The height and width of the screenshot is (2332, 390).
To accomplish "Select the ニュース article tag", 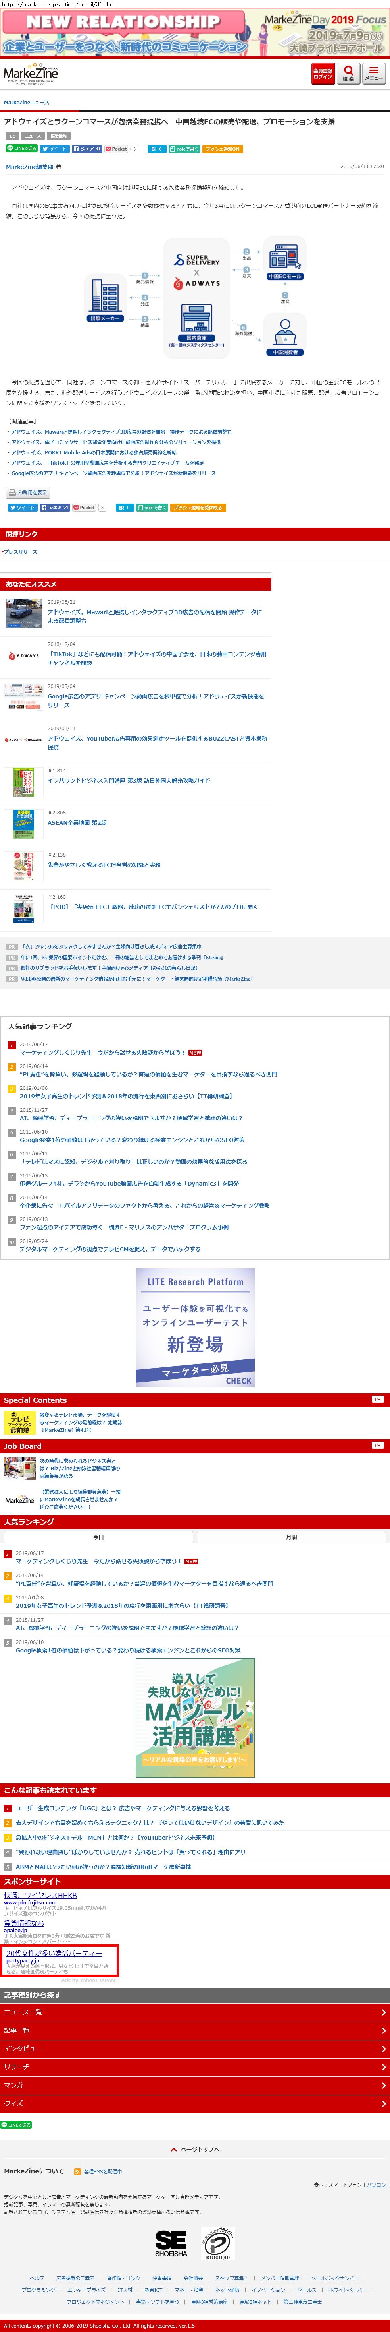I will pyautogui.click(x=33, y=136).
